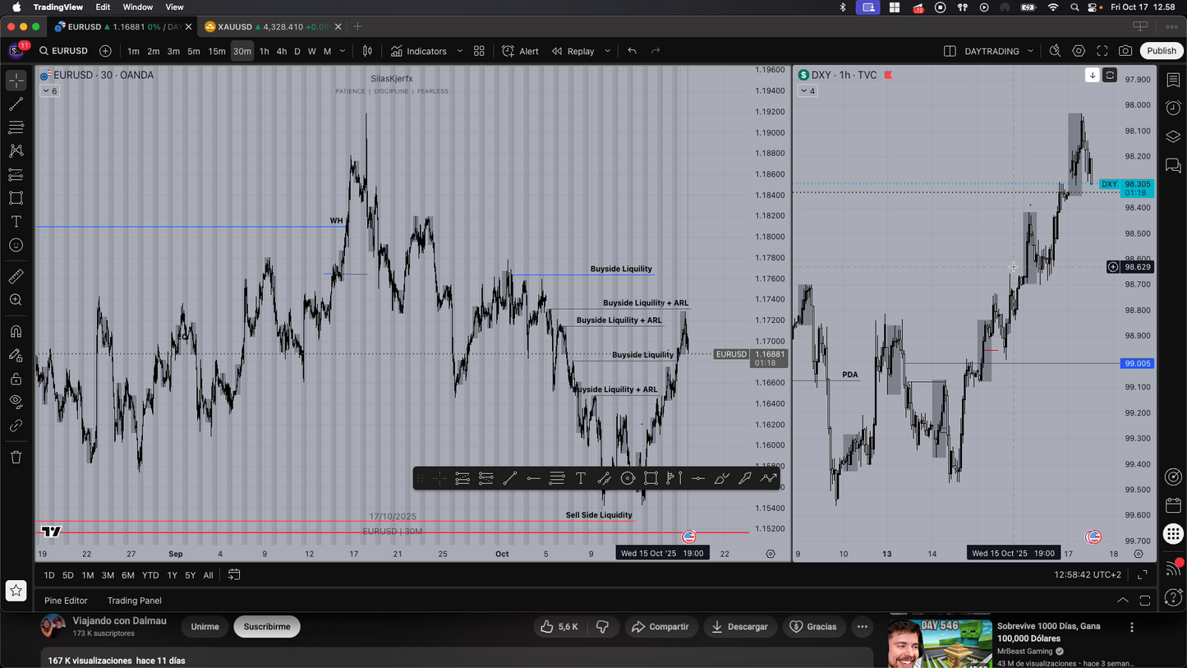This screenshot has height=668, width=1187.
Task: Pick the Text tool in the floating toolbar
Action: tap(580, 478)
